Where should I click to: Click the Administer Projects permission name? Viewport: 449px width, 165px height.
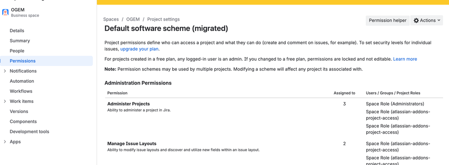[129, 104]
